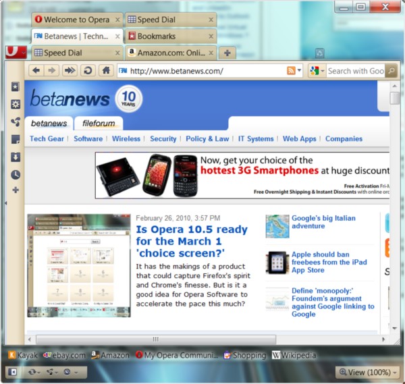Click the horizontal scrollbar thumb
The height and width of the screenshot is (384, 405).
pos(156,339)
